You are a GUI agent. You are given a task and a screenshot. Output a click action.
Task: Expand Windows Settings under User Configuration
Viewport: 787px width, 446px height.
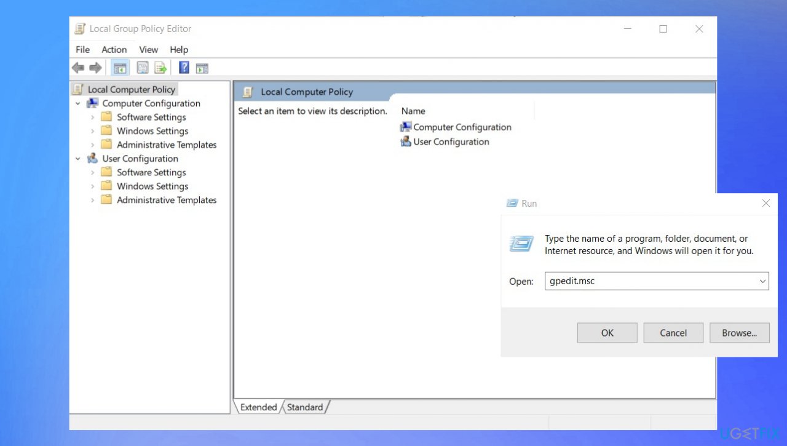pos(93,186)
